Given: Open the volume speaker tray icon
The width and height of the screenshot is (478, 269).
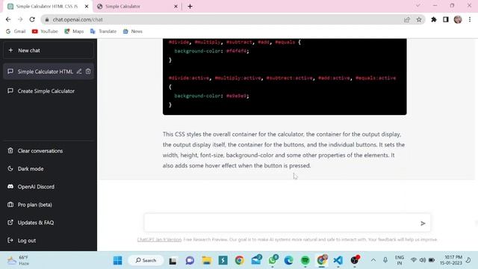Looking at the screenshot, I should (423, 260).
